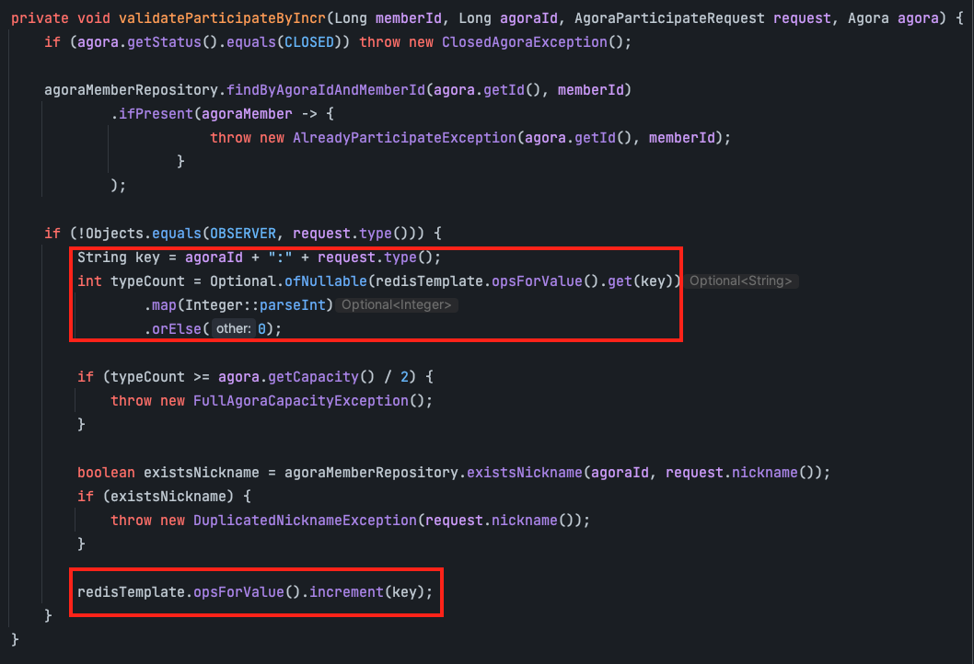Image resolution: width=974 pixels, height=664 pixels.
Task: Click the Optional<String> inlay hint
Action: click(x=740, y=281)
